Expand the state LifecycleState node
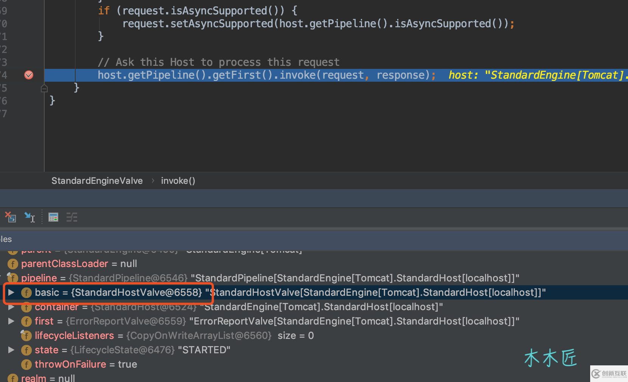 pos(11,350)
